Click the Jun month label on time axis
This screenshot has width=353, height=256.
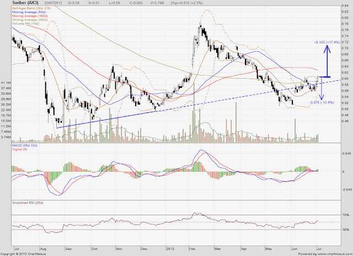[x=295, y=249]
